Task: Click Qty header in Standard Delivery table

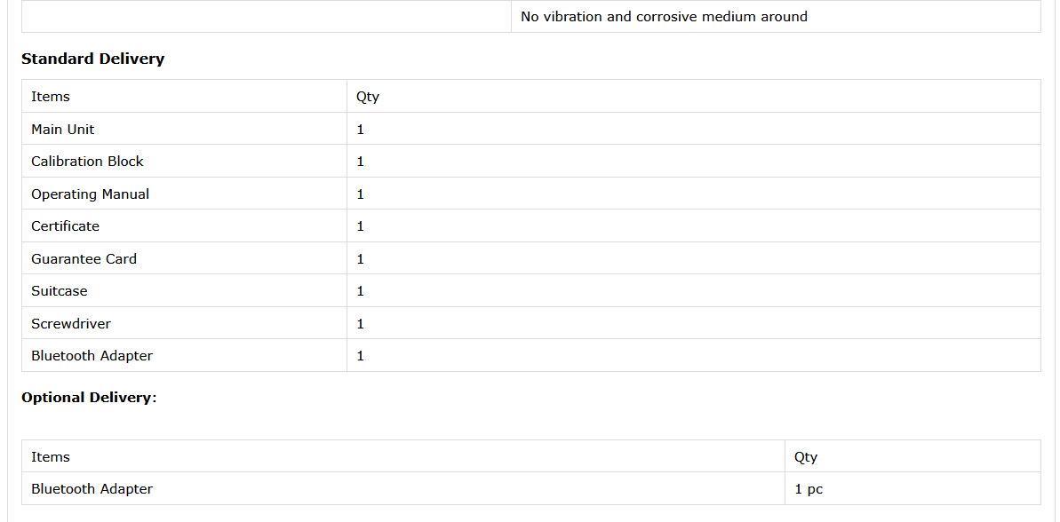Action: coord(368,97)
